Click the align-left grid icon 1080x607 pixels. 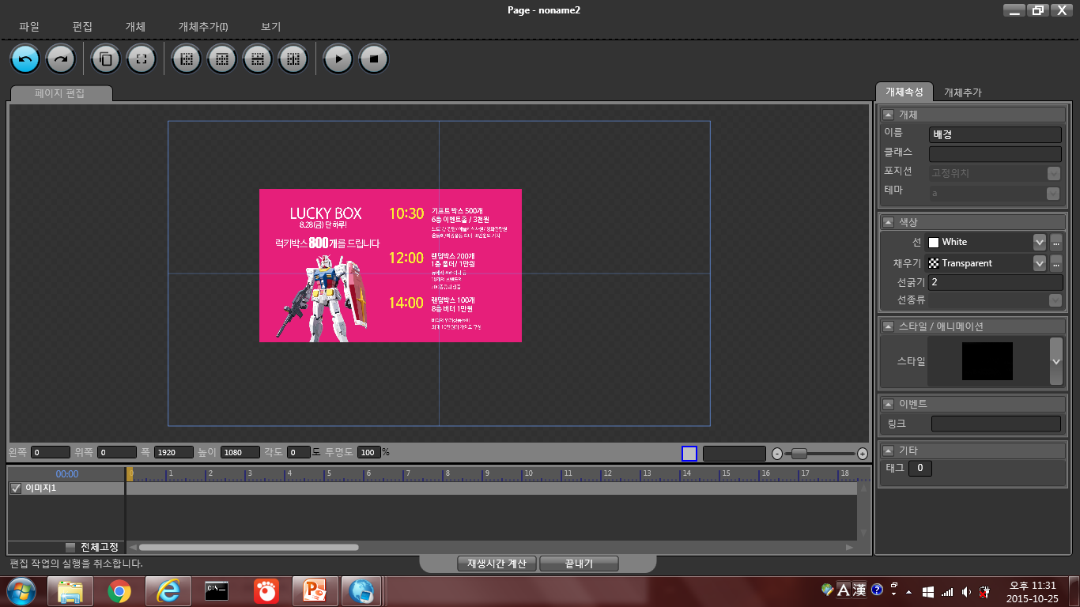pos(187,58)
